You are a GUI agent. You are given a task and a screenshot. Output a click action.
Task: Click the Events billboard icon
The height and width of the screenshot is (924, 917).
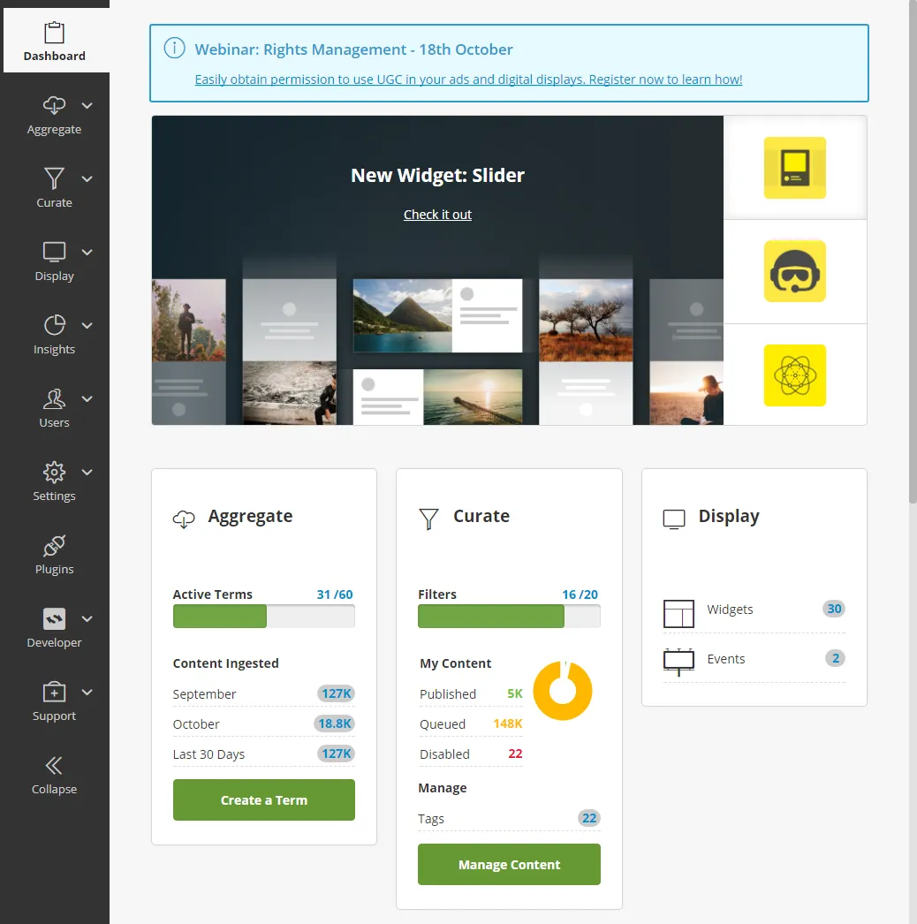(x=678, y=662)
